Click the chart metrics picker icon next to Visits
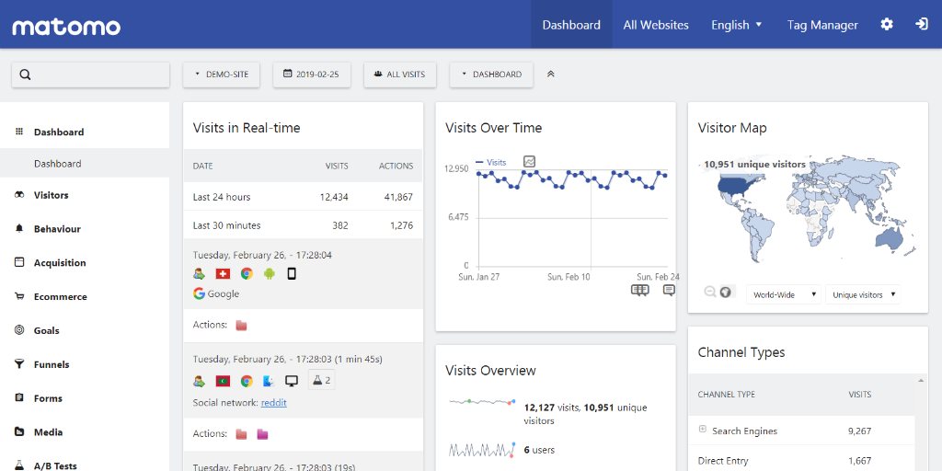942x471 pixels. pyautogui.click(x=529, y=162)
